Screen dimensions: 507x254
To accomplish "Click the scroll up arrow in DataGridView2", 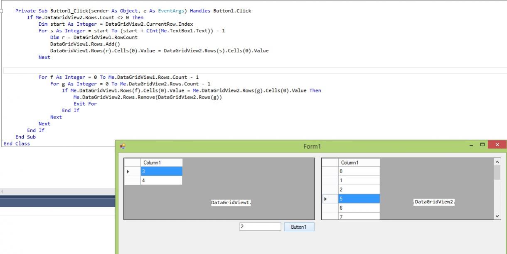I will pos(497,162).
